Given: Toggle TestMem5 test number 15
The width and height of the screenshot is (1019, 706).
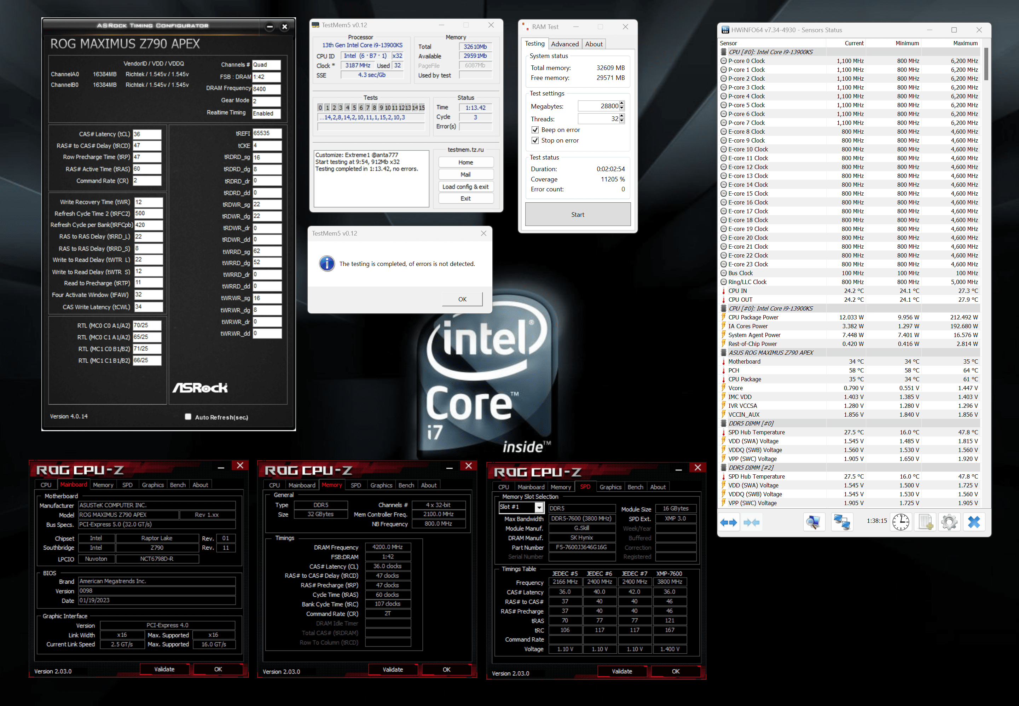Looking at the screenshot, I should click(x=422, y=108).
